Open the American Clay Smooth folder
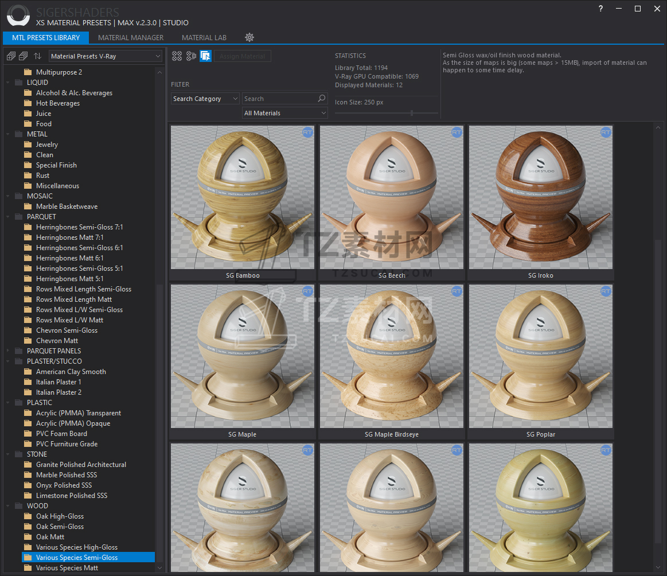The width and height of the screenshot is (667, 576). pos(71,371)
